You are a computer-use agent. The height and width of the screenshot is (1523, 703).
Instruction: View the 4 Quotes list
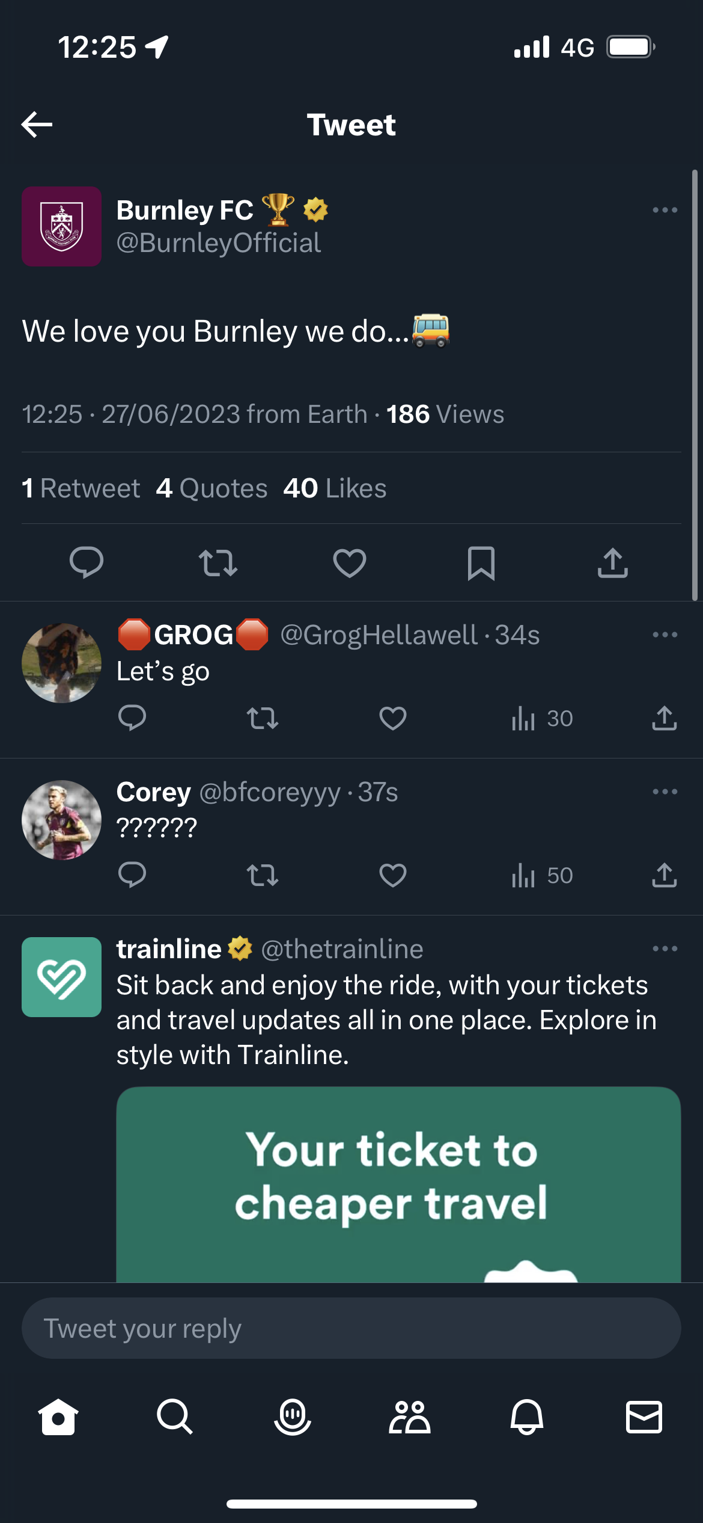(212, 488)
